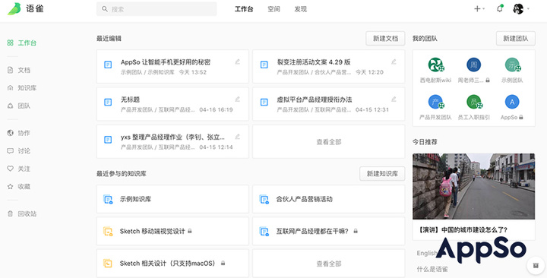Open 团队 in the sidebar
The height and width of the screenshot is (278, 547).
click(19, 106)
